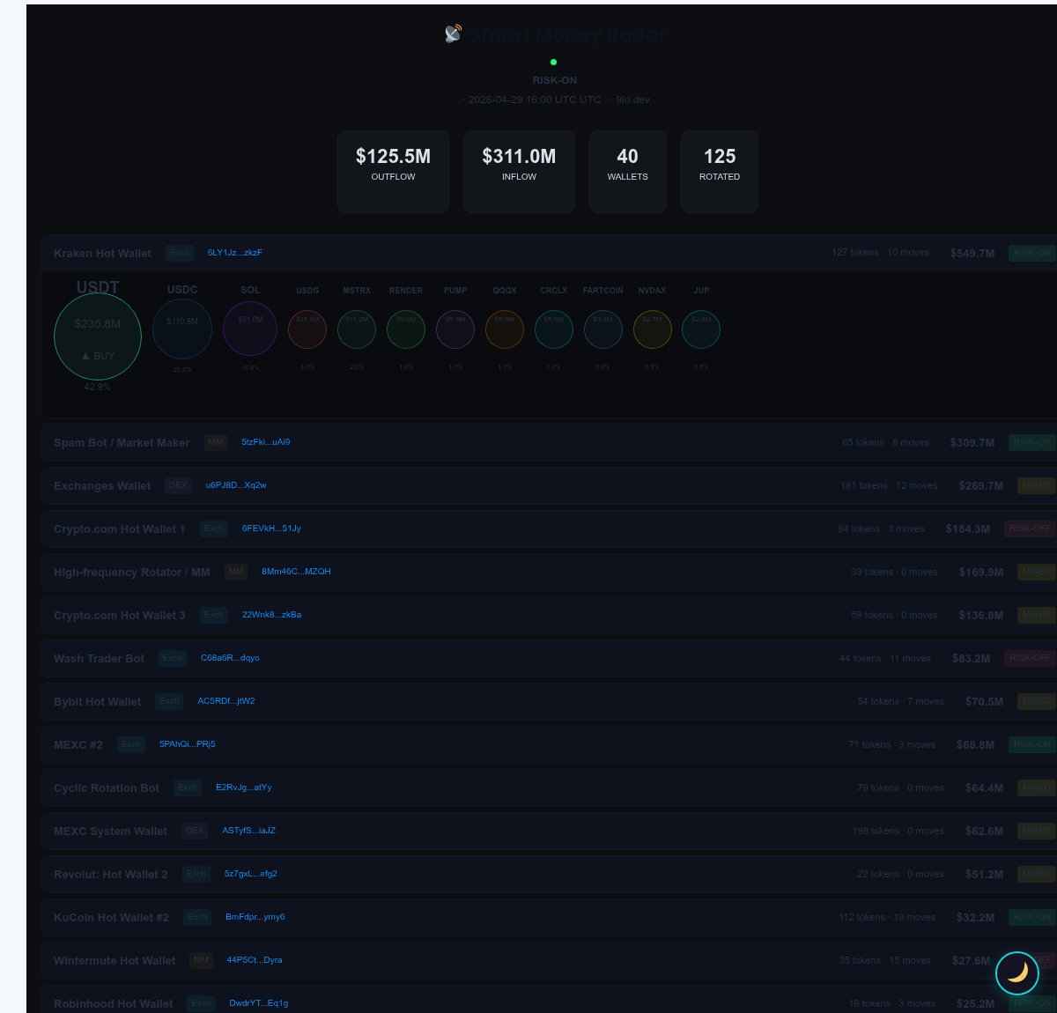The image size is (1057, 1013).
Task: Open the 9io.dev link
Action: pyautogui.click(x=632, y=100)
